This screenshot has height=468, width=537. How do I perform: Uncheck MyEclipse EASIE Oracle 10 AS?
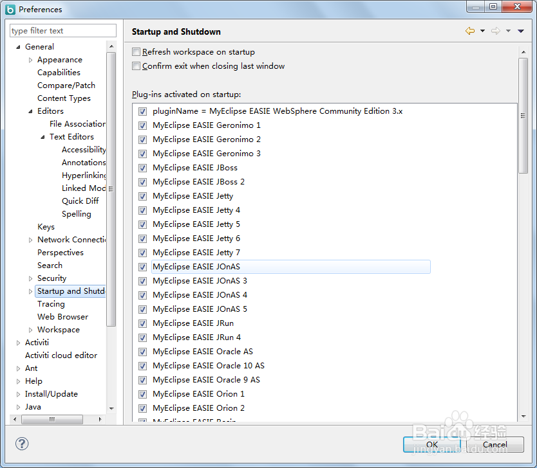pos(142,366)
